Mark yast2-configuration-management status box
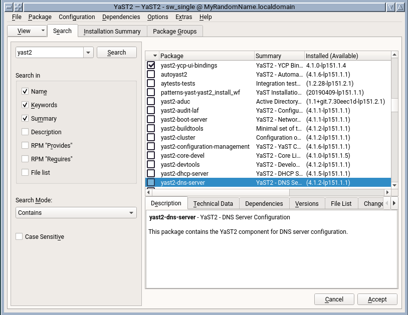 pos(151,146)
